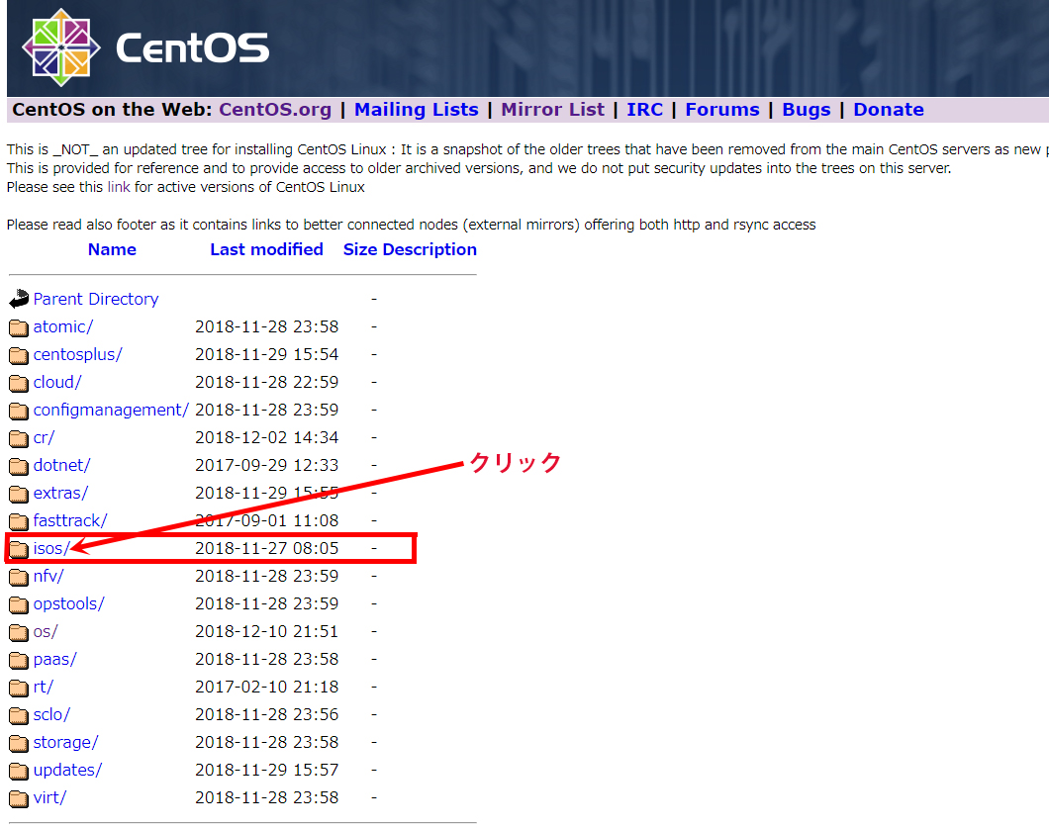Screen dimensions: 1049x829
Task: Open the CentOS.org link
Action: coord(275,110)
